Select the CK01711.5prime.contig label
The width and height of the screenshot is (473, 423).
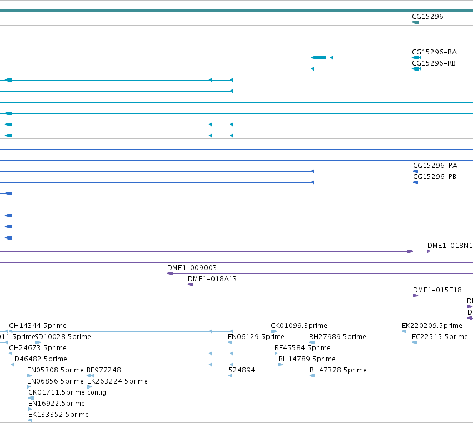point(67,392)
